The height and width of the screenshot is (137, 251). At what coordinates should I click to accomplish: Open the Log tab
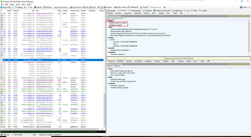point(187,10)
